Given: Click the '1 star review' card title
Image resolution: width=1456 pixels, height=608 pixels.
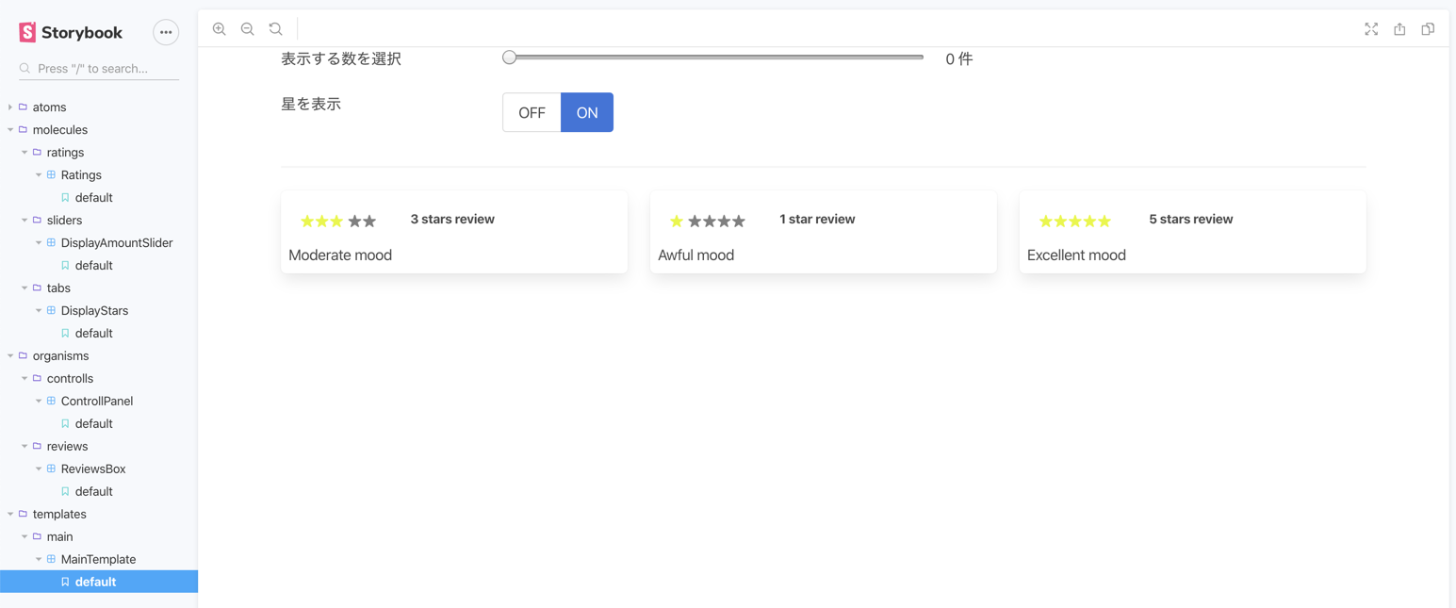Looking at the screenshot, I should point(817,219).
